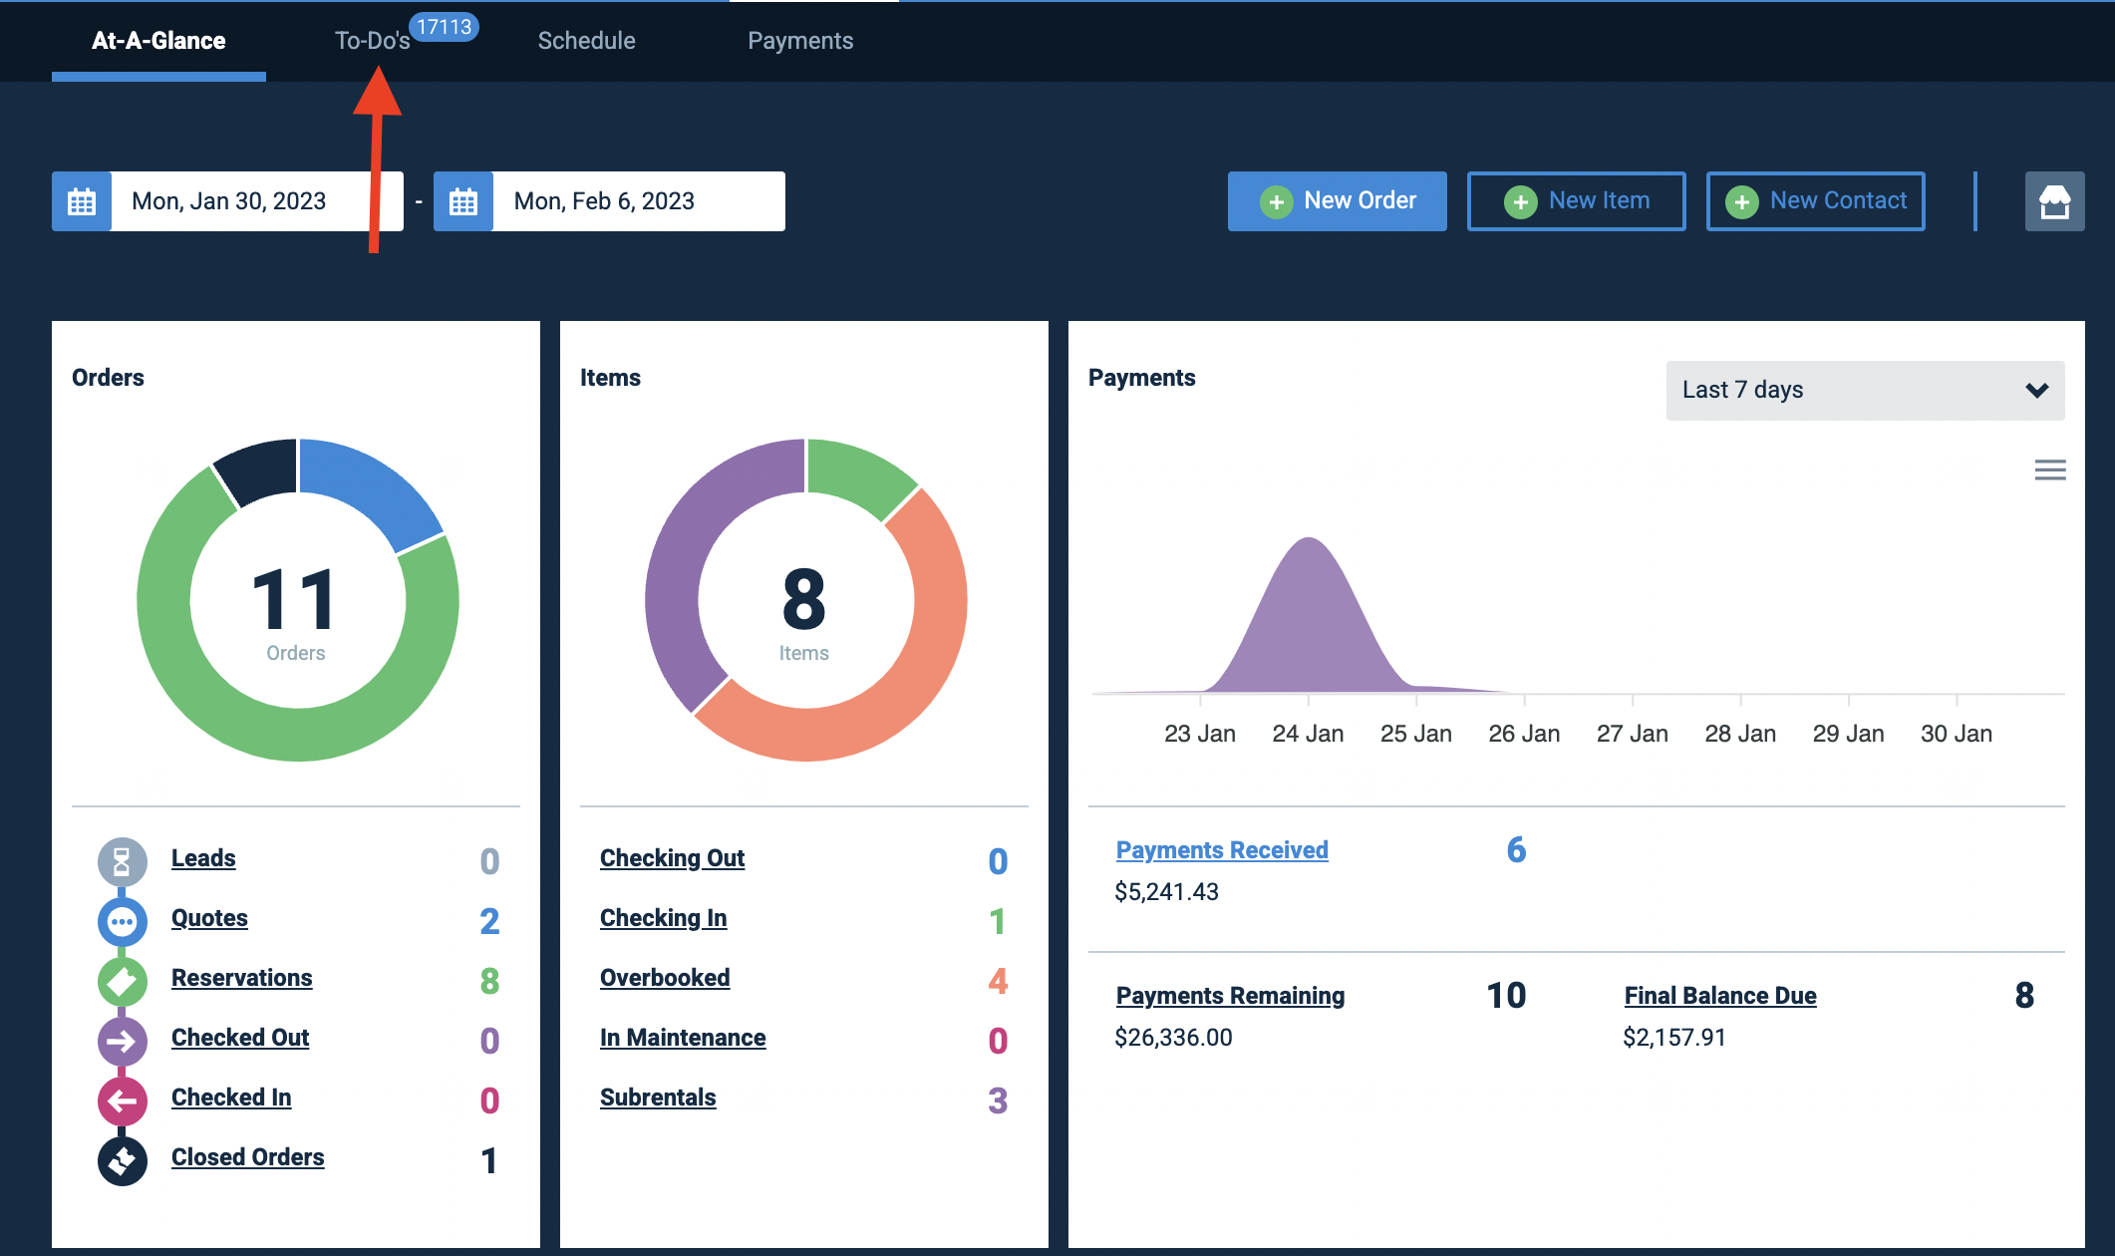Create a New Order

(1337, 201)
